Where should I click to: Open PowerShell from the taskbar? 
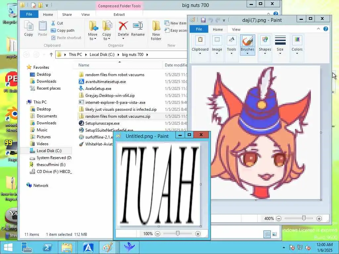[x=47, y=247]
